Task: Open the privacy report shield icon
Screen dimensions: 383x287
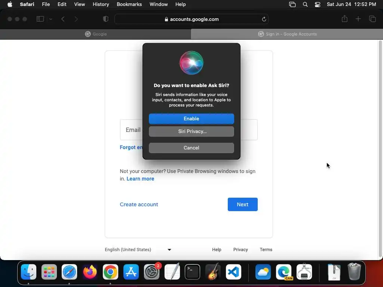Action: (x=106, y=19)
